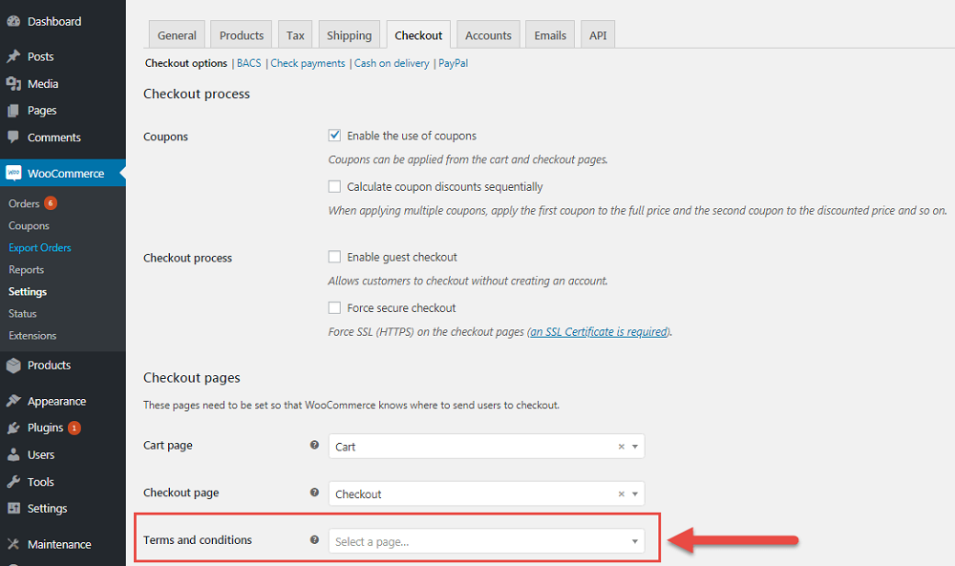Check the Force secure checkout box
The height and width of the screenshot is (566, 955).
(x=334, y=308)
